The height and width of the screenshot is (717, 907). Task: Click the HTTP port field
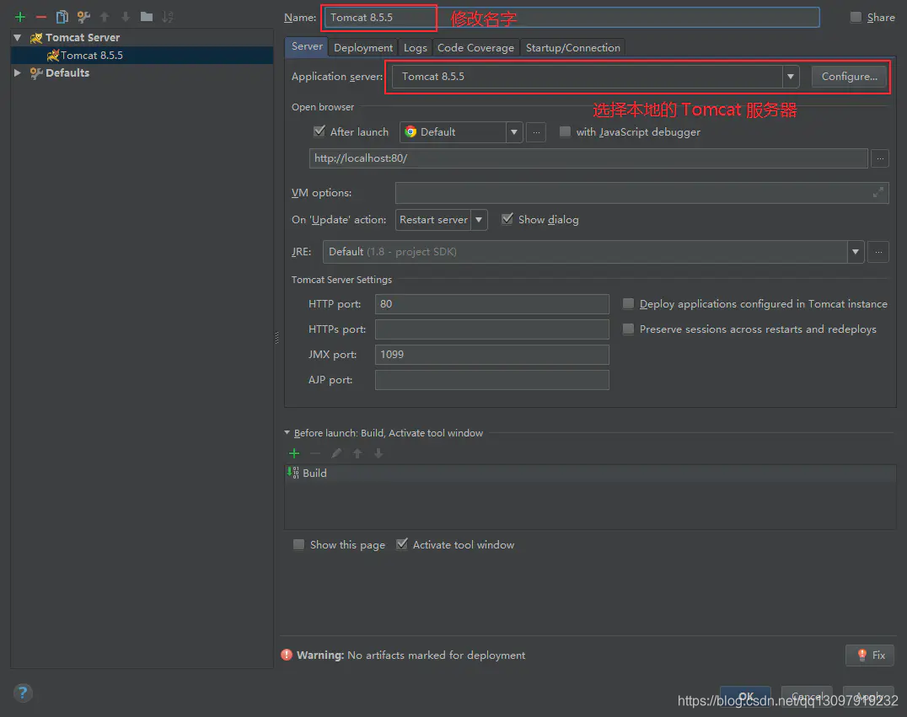(x=491, y=303)
